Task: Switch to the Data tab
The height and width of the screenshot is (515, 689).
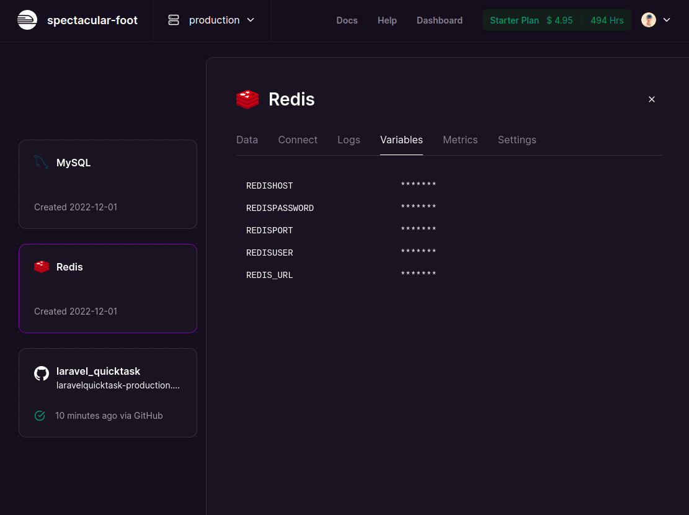Action: click(247, 140)
